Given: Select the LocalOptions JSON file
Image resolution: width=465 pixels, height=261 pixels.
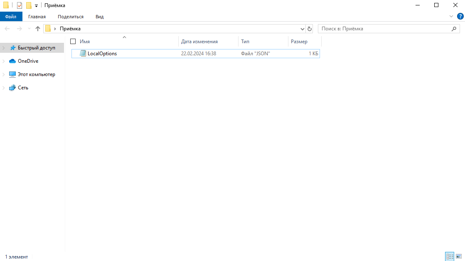Looking at the screenshot, I should point(102,54).
